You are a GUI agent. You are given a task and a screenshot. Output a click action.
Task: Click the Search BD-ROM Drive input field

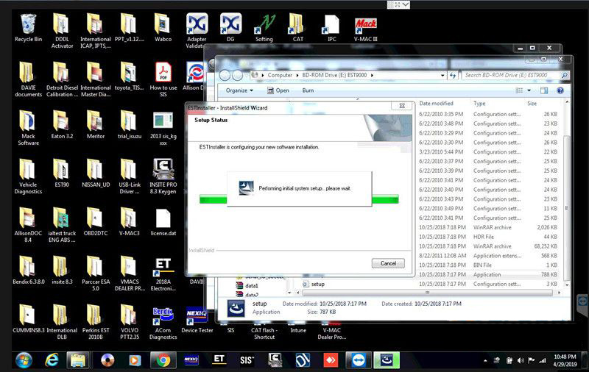click(512, 75)
